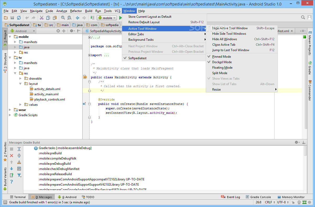The image size is (315, 207).
Task: Click the CRLF line separator selector
Action: pyautogui.click(x=270, y=202)
